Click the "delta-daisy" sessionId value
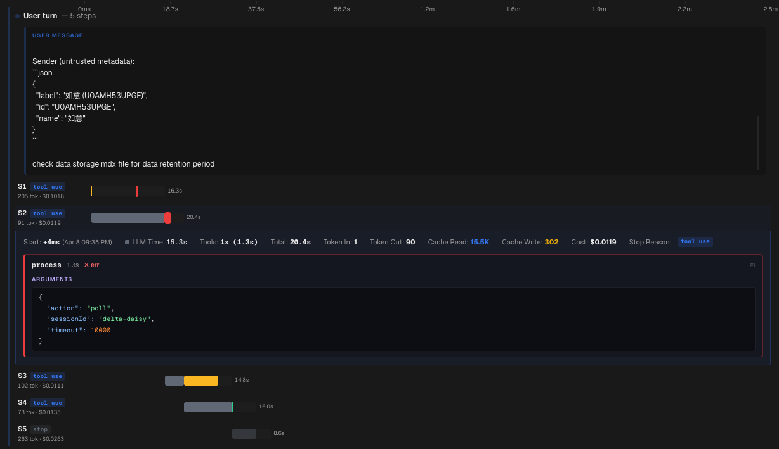This screenshot has width=779, height=449. point(126,319)
